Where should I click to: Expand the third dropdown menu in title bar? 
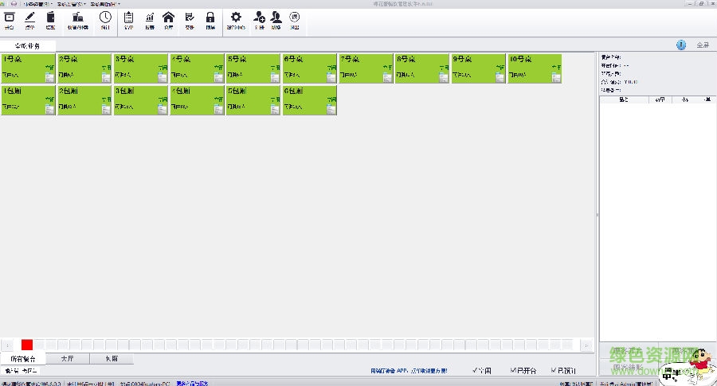pyautogui.click(x=104, y=3)
